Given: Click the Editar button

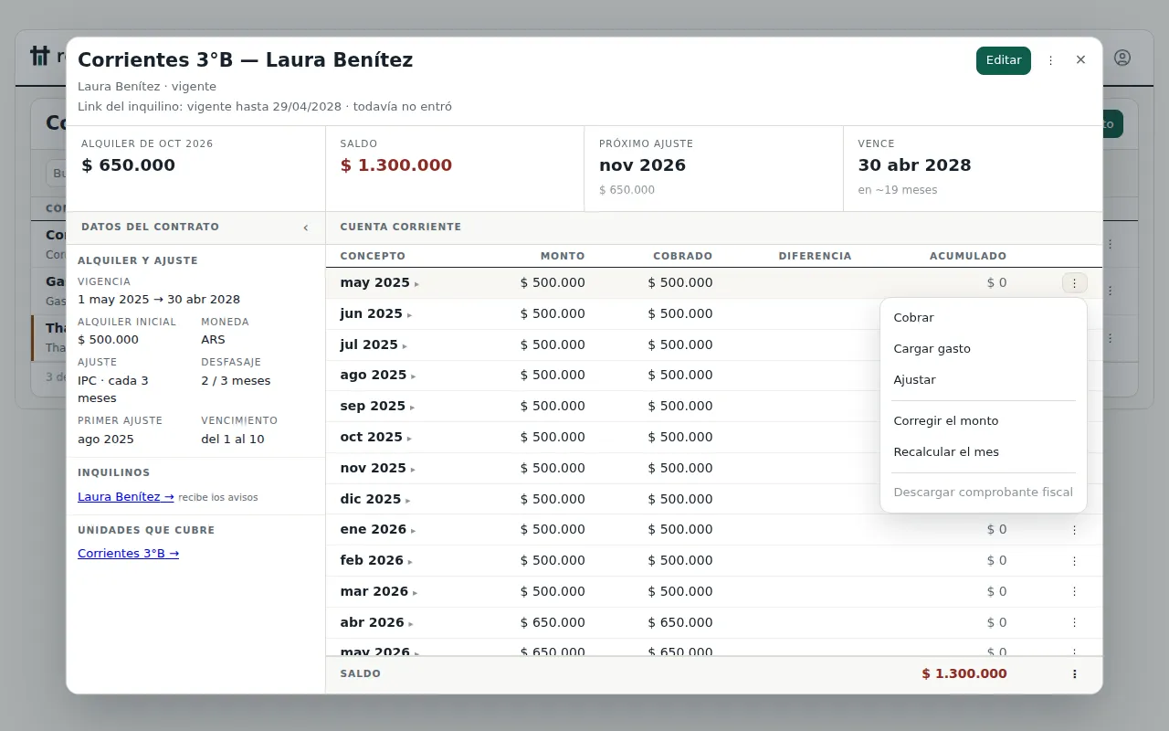Looking at the screenshot, I should (1004, 60).
